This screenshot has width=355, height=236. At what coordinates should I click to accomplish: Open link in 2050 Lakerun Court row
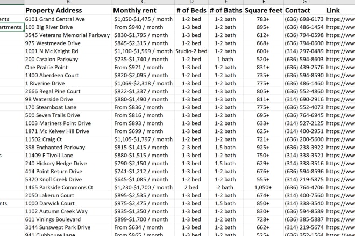(x=340, y=196)
